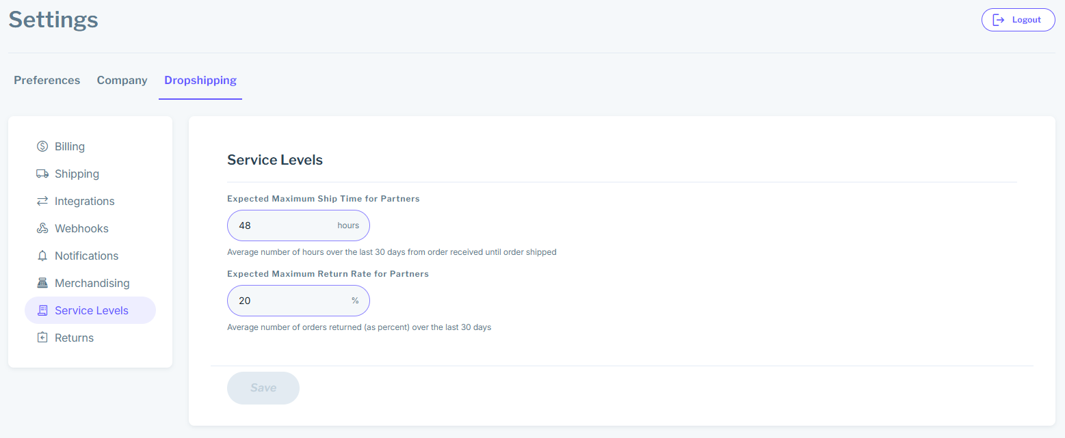The height and width of the screenshot is (438, 1065).
Task: Click the Service Levels document icon
Action: coord(42,310)
